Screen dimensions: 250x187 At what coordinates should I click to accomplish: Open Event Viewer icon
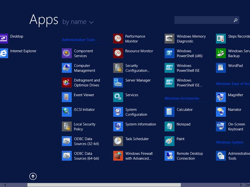pyautogui.click(x=67, y=97)
